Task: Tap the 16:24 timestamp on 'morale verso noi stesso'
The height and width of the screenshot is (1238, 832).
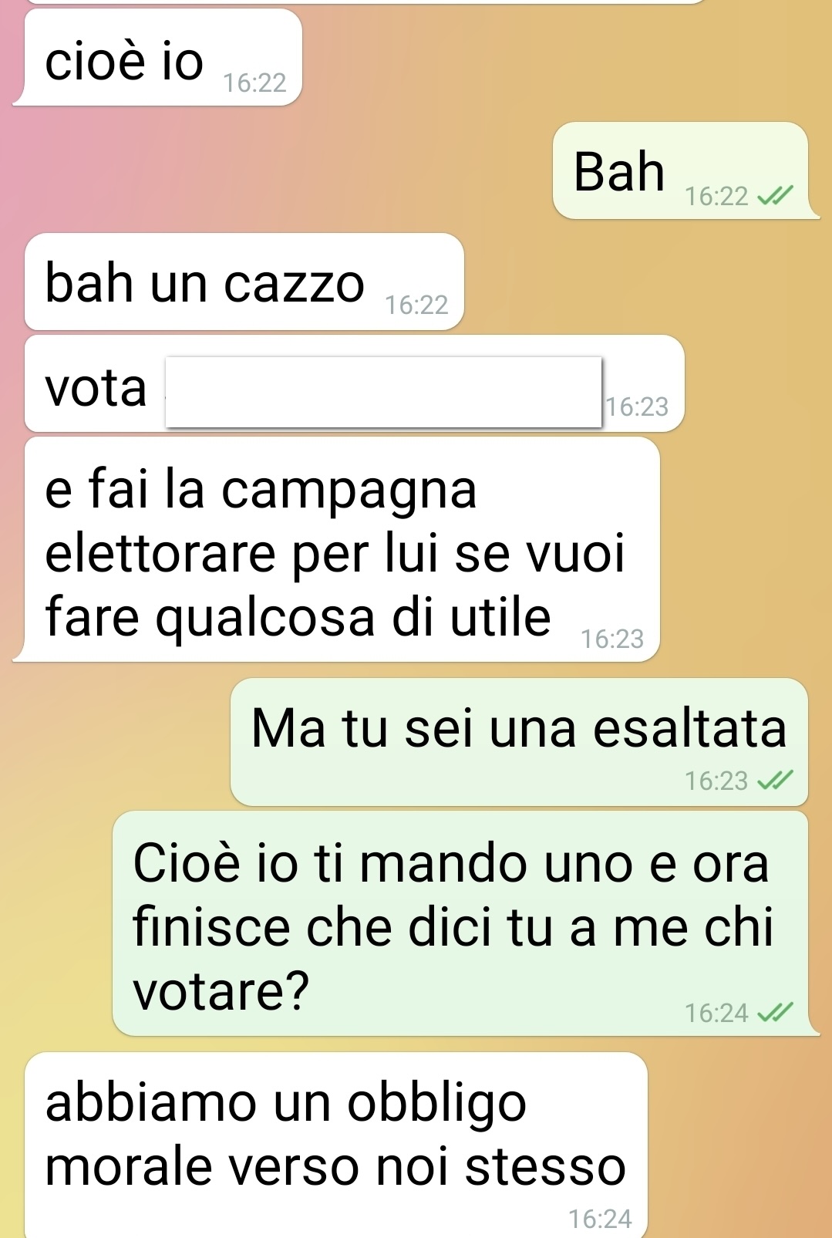Action: click(600, 1219)
